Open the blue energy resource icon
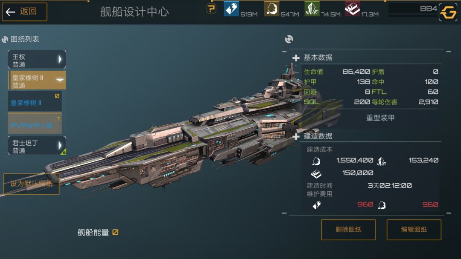This screenshot has height=259, width=461. pyautogui.click(x=231, y=8)
